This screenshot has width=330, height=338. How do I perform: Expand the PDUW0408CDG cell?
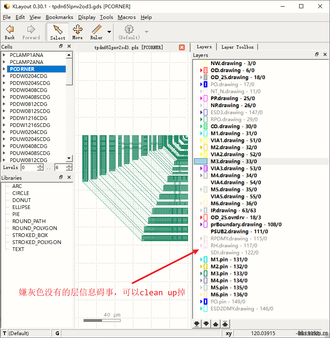4,146
